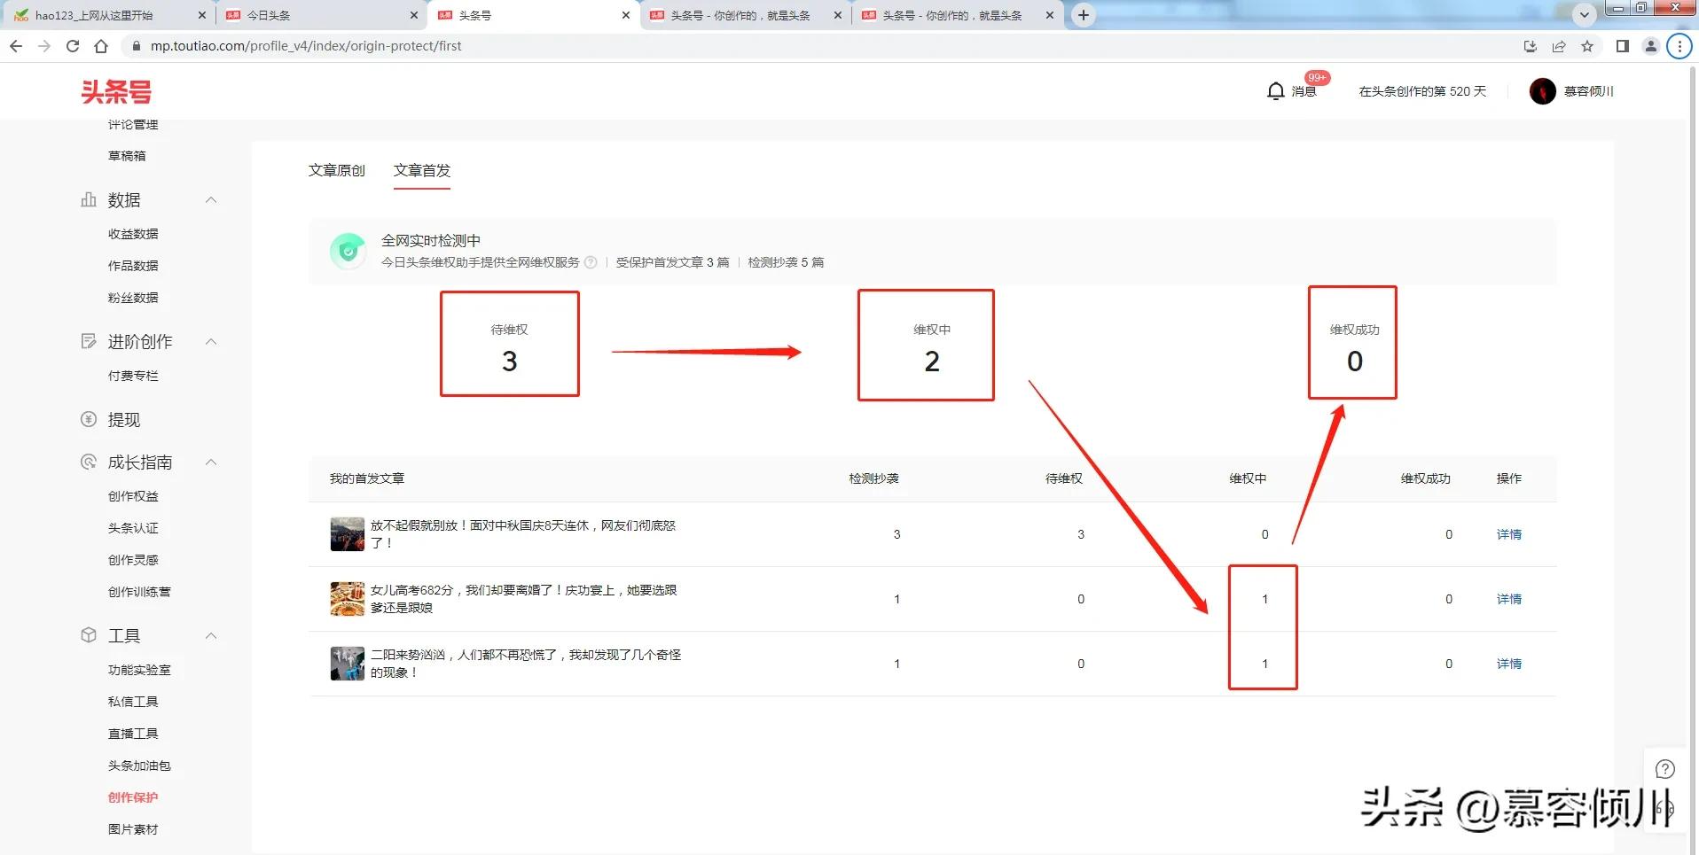Image resolution: width=1699 pixels, height=855 pixels.
Task: Switch to the 文章原创 tab
Action: (x=337, y=170)
